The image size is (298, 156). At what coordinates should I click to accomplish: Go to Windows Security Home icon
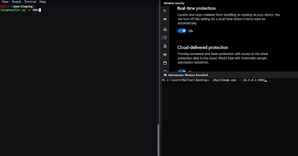(165, 29)
